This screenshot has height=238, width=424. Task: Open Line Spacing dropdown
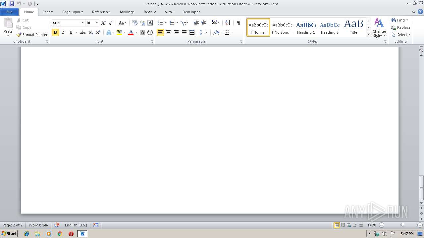(203, 32)
